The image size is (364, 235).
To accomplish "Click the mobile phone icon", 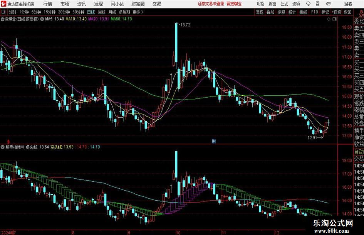I will [x=317, y=4].
